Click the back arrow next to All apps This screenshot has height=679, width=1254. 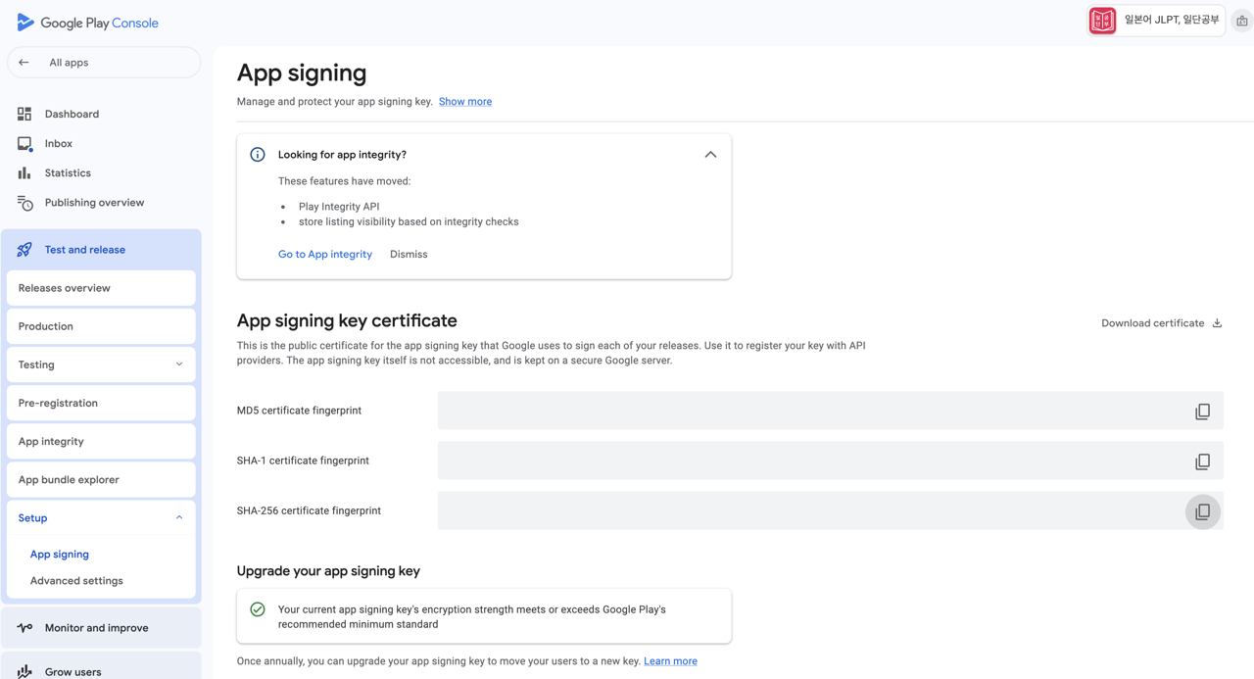click(23, 62)
